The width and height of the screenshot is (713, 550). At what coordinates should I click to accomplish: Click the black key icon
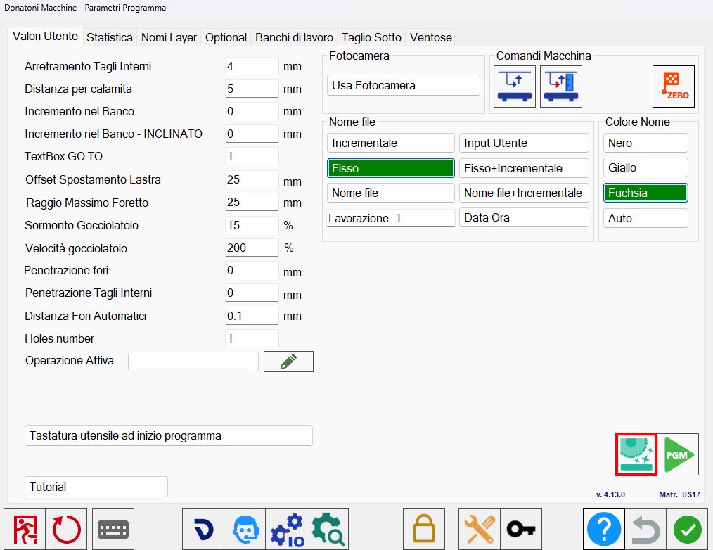point(521,529)
